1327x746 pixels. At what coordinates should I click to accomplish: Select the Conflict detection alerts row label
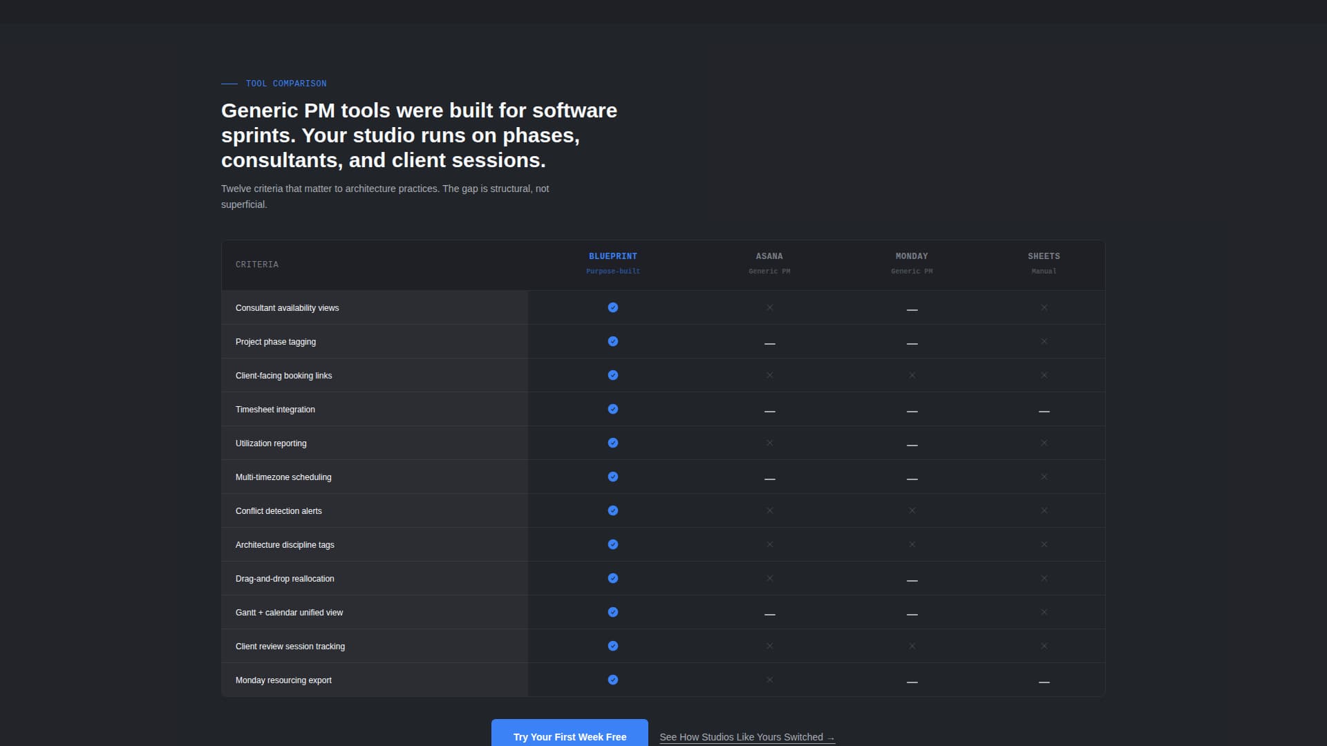point(279,511)
